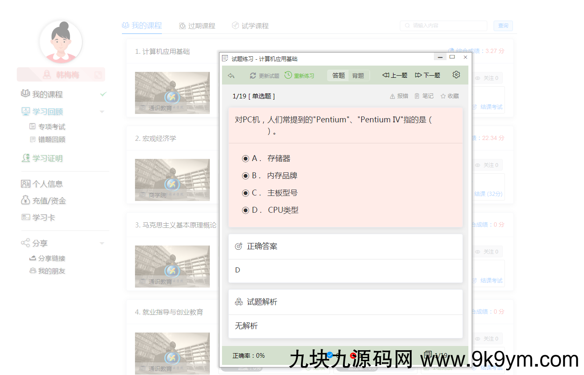Switch to the 过期课程 tab
The image size is (584, 375).
pyautogui.click(x=197, y=26)
